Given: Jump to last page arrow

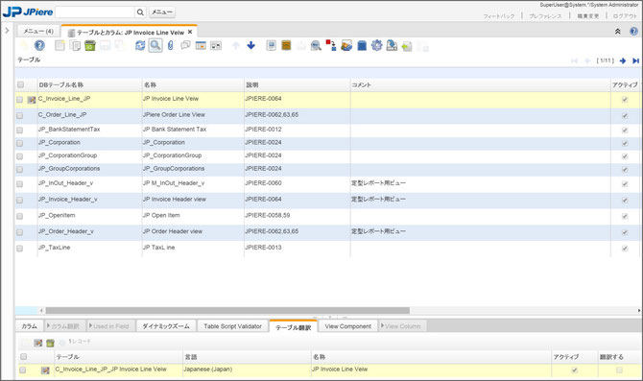Looking at the screenshot, I should coord(635,60).
